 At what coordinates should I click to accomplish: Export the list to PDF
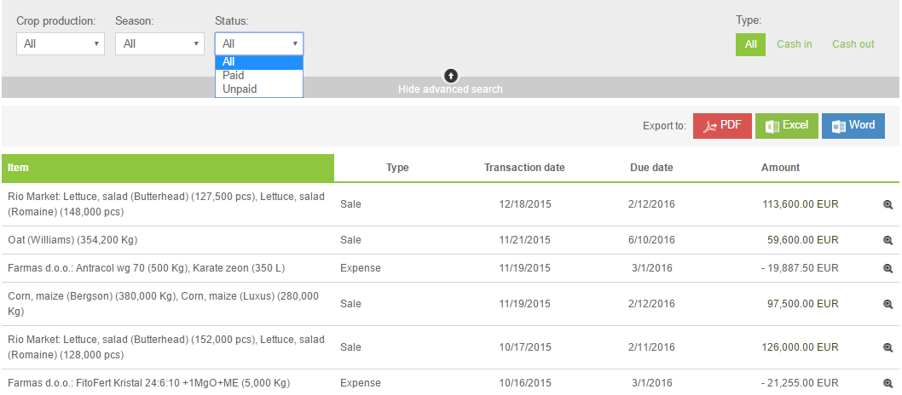tap(722, 126)
